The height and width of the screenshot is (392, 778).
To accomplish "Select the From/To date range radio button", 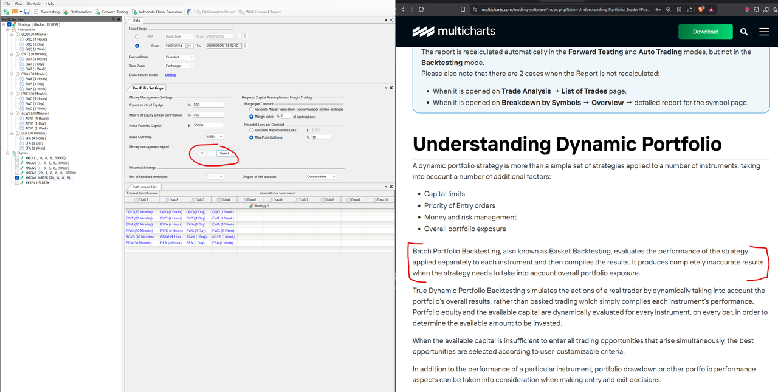I will coord(137,46).
